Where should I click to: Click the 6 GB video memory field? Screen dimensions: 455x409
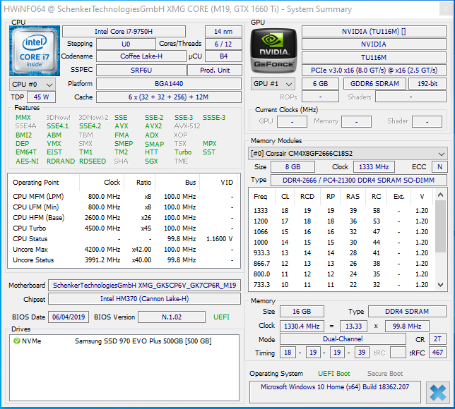[320, 84]
